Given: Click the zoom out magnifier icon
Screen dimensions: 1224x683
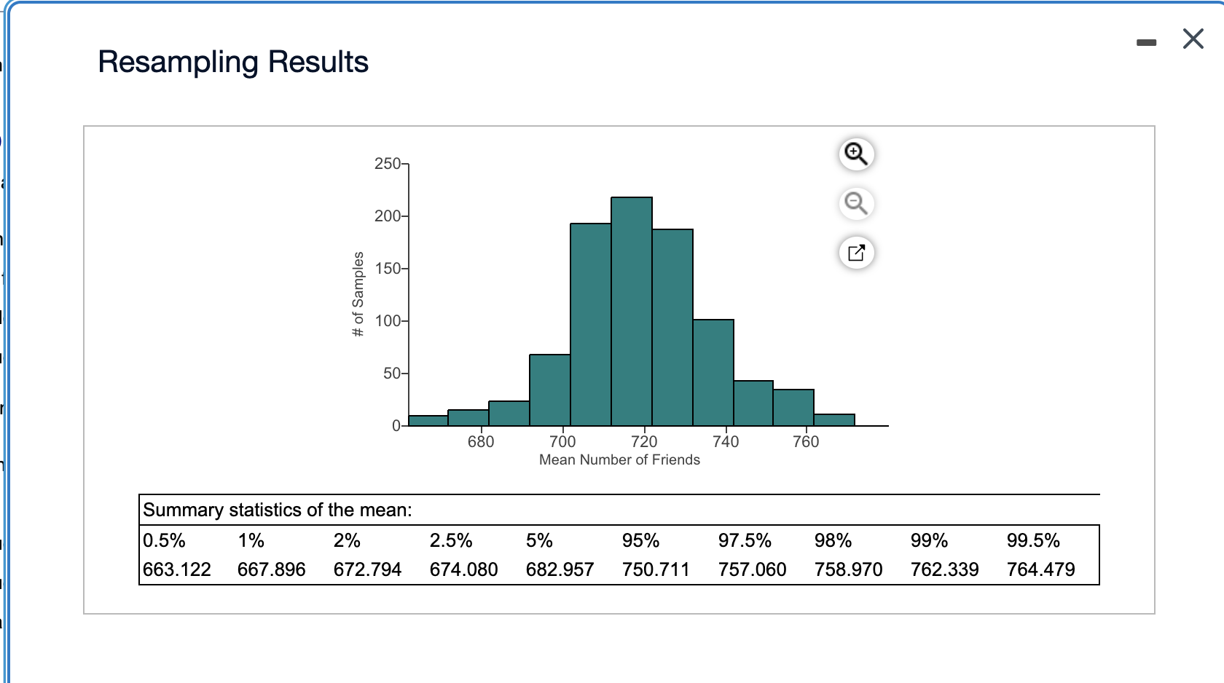Looking at the screenshot, I should pyautogui.click(x=856, y=203).
